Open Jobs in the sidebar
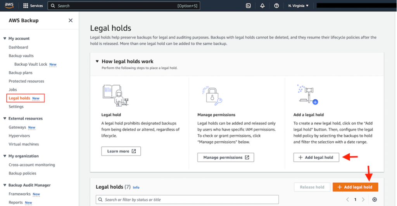This screenshot has height=206, width=397. point(13,90)
